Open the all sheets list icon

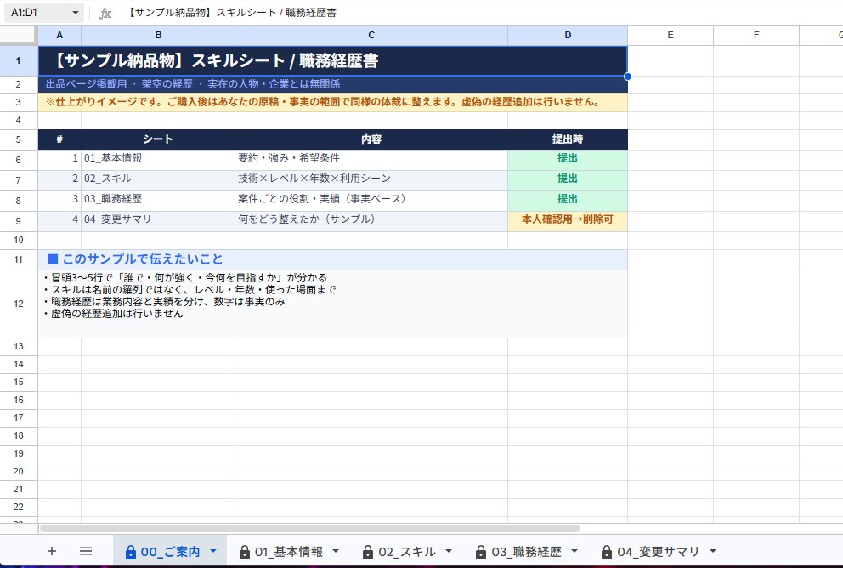pos(86,551)
